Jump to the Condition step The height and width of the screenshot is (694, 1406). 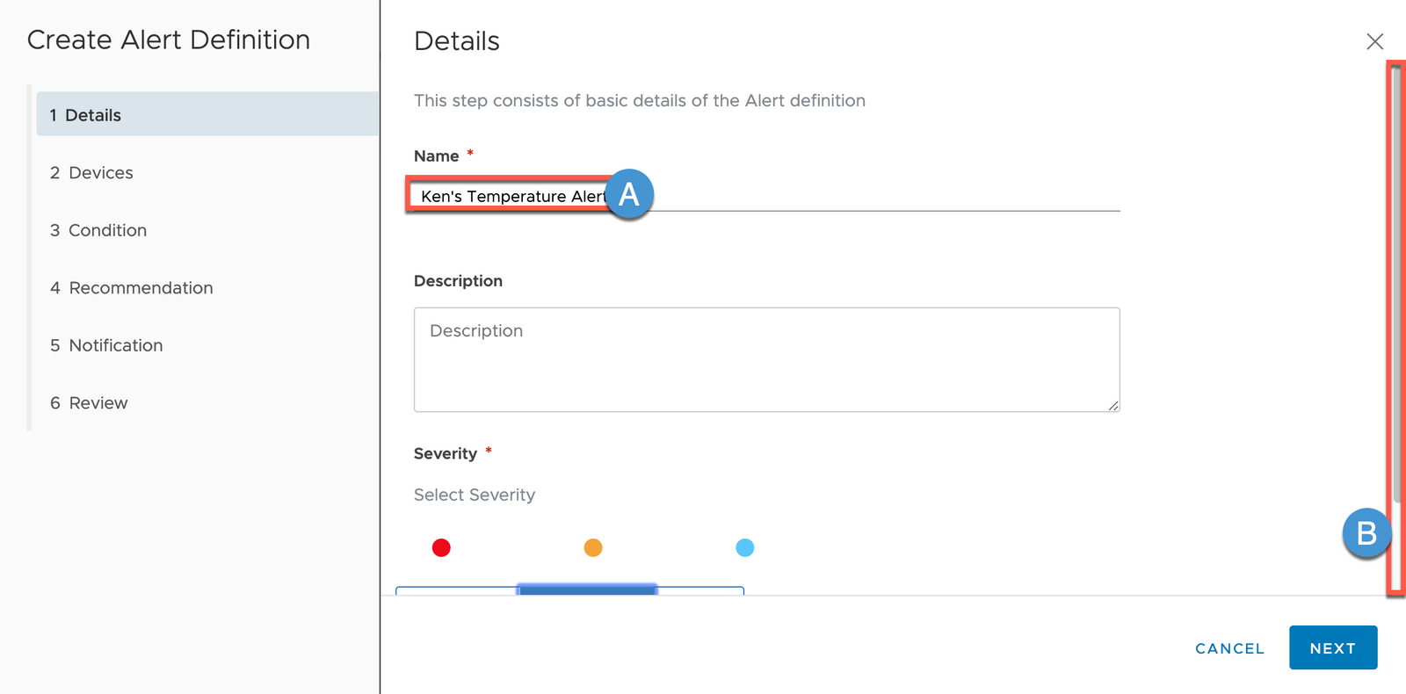click(107, 230)
